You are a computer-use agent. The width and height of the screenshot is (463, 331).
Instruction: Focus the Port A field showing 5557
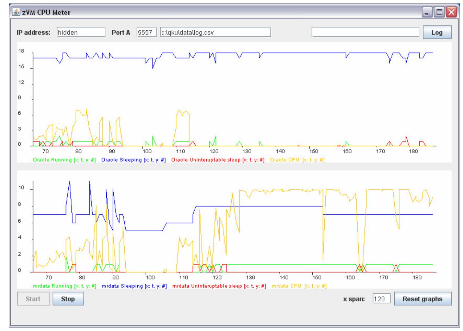point(146,32)
